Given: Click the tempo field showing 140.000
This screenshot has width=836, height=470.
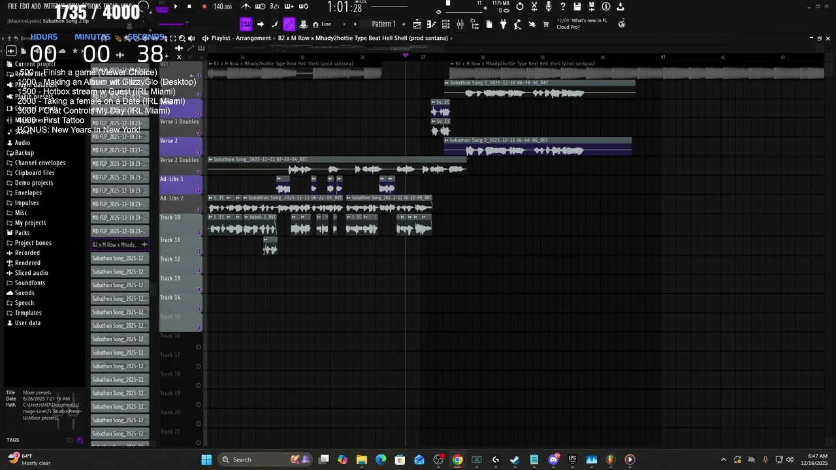Looking at the screenshot, I should pos(223,7).
